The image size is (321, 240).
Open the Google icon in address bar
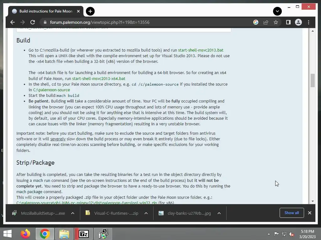[x=256, y=22]
